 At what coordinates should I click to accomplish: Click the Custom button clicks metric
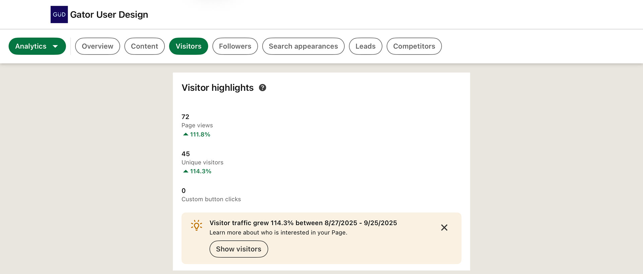click(x=211, y=195)
